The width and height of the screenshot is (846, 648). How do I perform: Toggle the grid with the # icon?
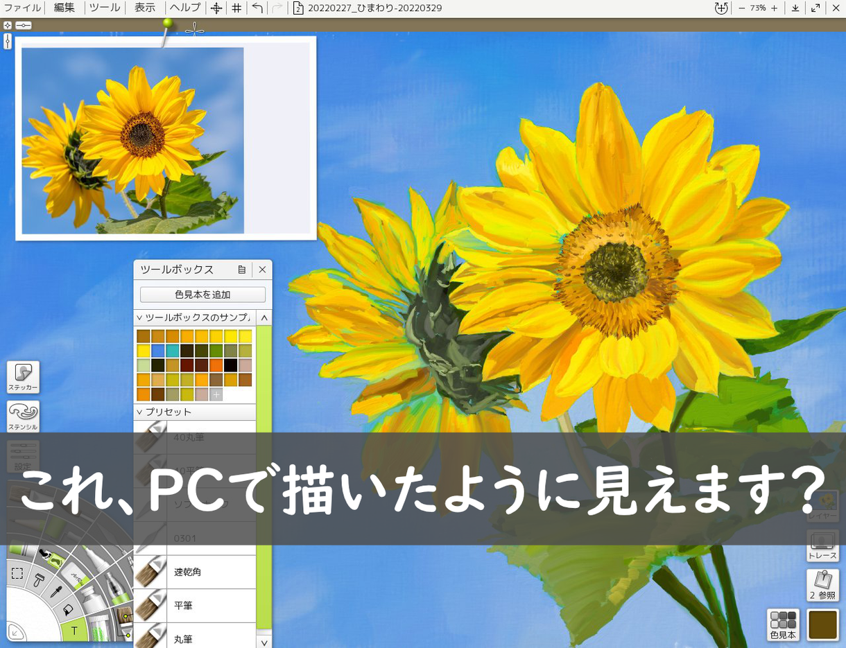tap(236, 8)
